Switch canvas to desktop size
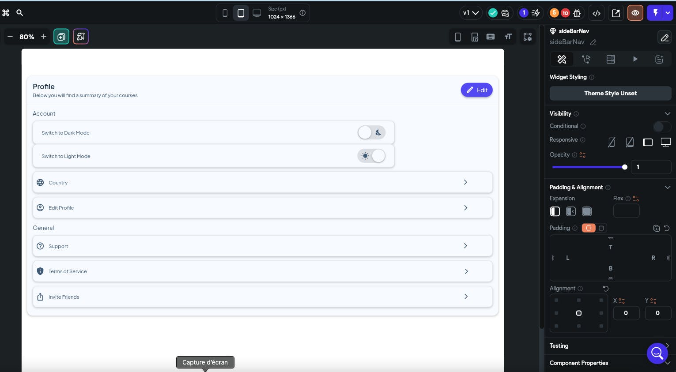676x372 pixels. coord(257,13)
